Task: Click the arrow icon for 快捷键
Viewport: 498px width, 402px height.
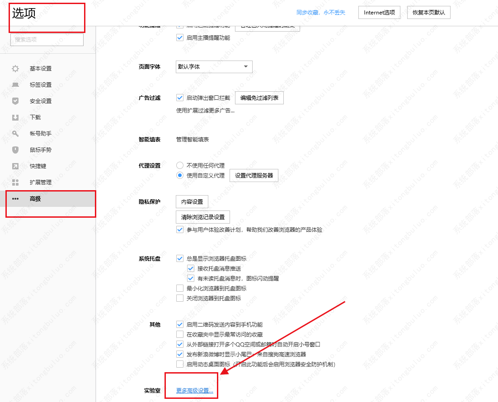Action: tap(15, 166)
